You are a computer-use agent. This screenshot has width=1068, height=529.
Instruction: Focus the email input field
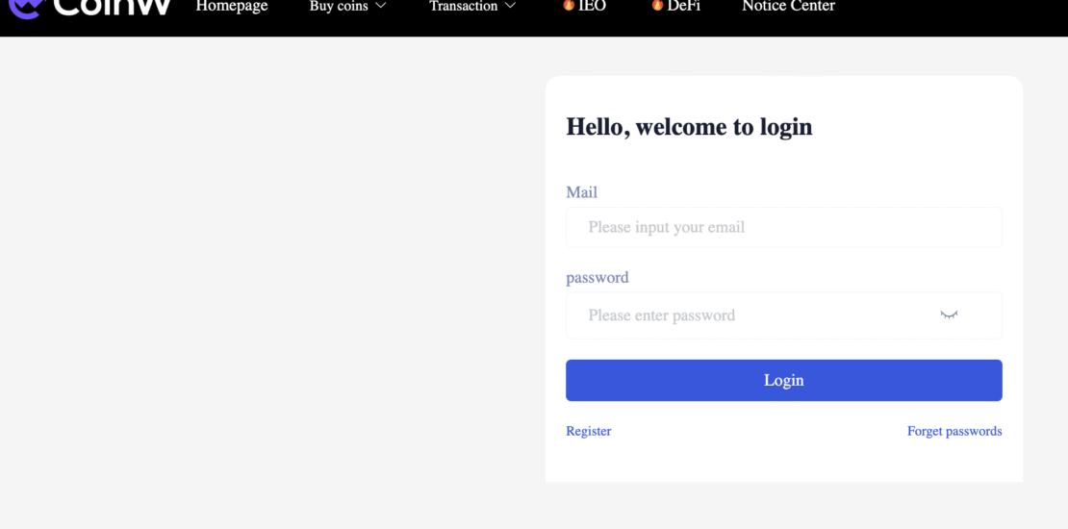click(x=783, y=227)
